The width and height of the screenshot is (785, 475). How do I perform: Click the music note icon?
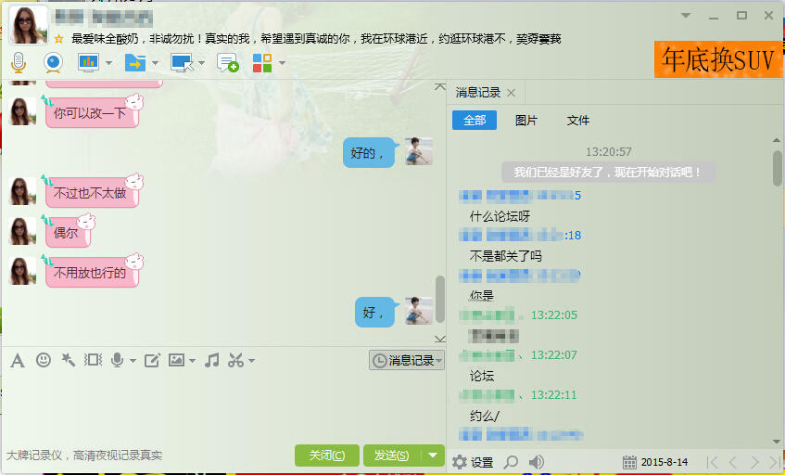[x=212, y=360]
